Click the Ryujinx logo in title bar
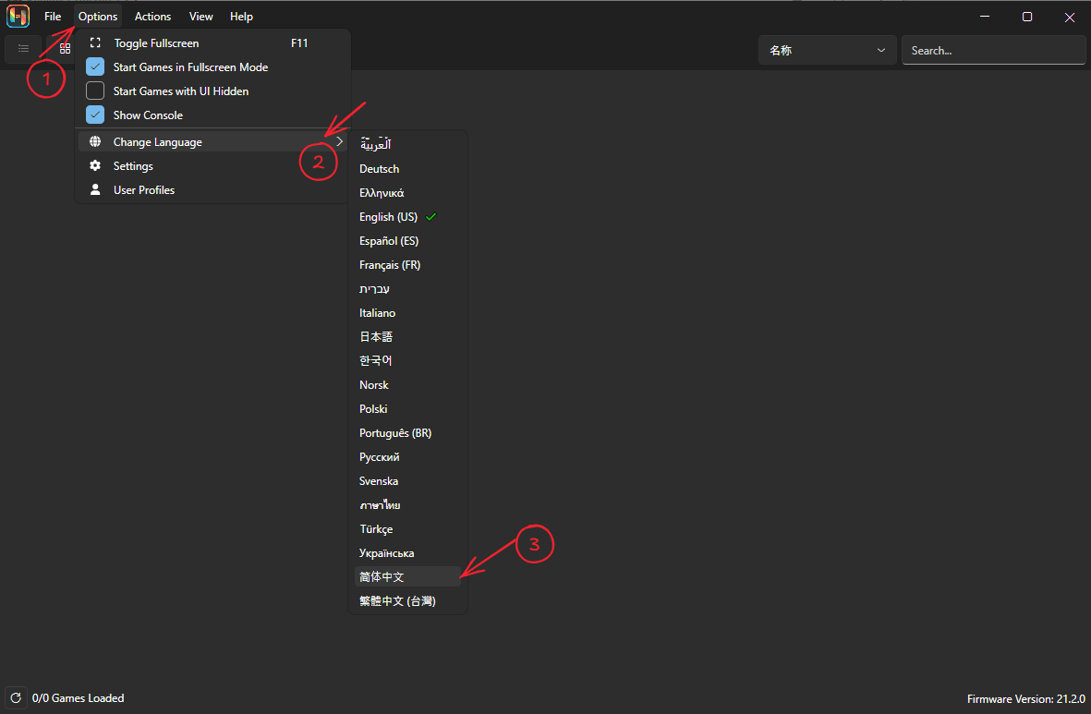This screenshot has width=1091, height=714. (18, 17)
